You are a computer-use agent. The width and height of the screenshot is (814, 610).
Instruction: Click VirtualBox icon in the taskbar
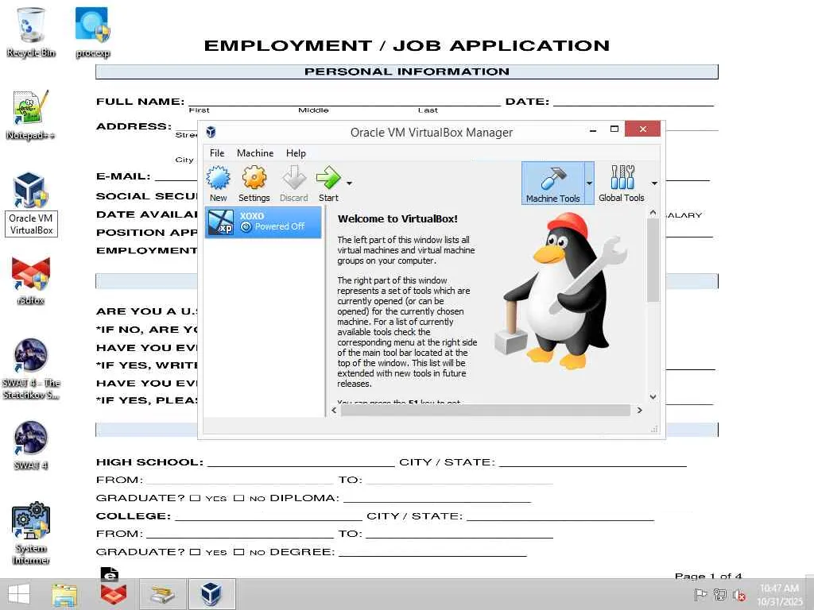click(211, 594)
